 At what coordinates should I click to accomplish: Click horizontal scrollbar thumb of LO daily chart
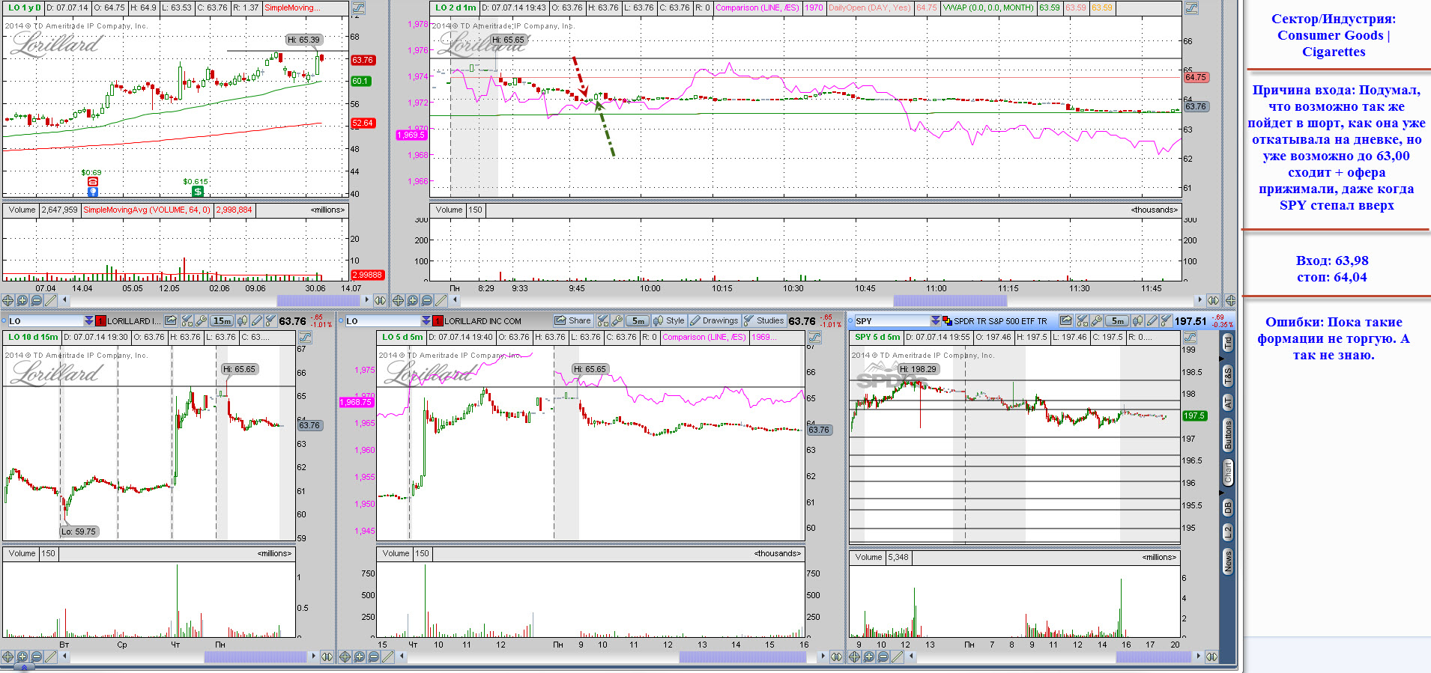tap(318, 300)
